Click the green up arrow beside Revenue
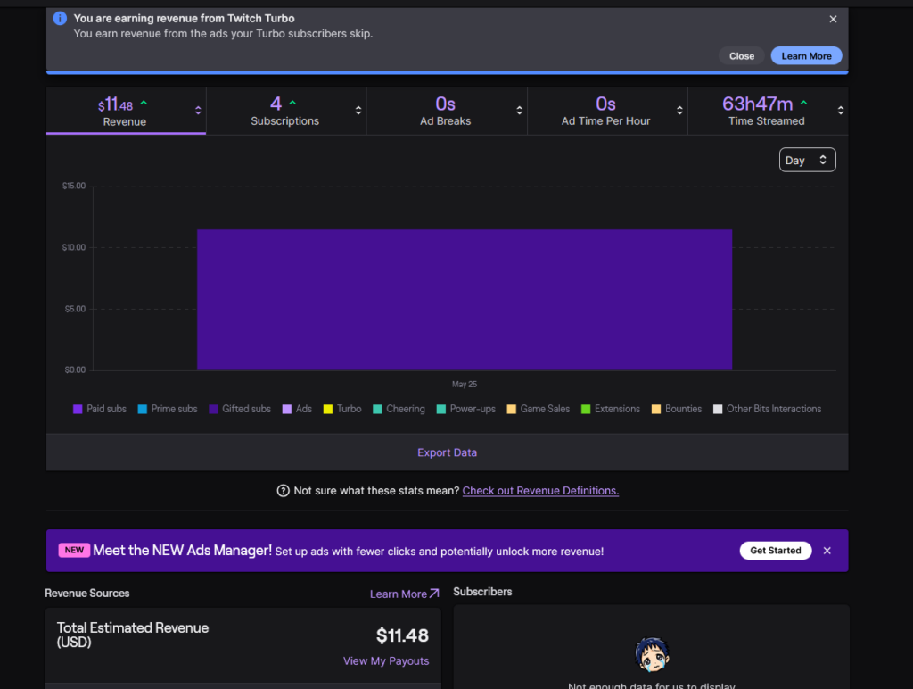The image size is (913, 689). click(x=144, y=104)
